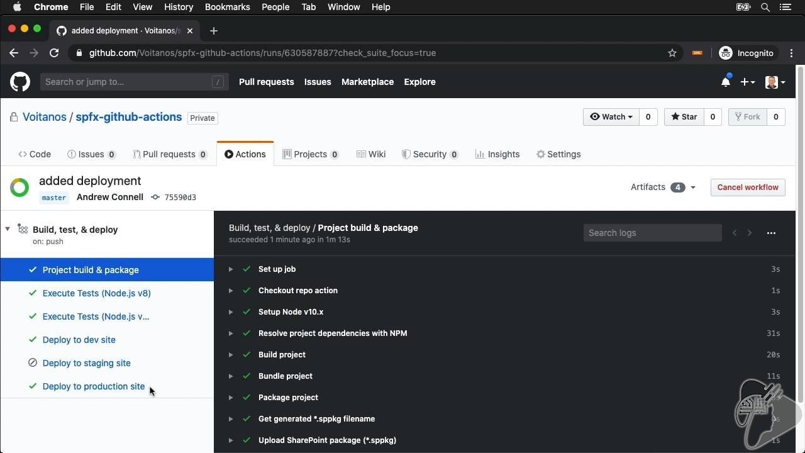Open the Apple menu
Viewport: 805px width, 453px height.
click(x=17, y=7)
